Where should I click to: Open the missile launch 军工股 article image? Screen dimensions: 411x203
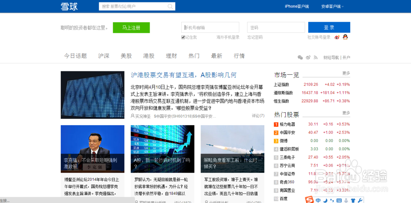(x=233, y=149)
